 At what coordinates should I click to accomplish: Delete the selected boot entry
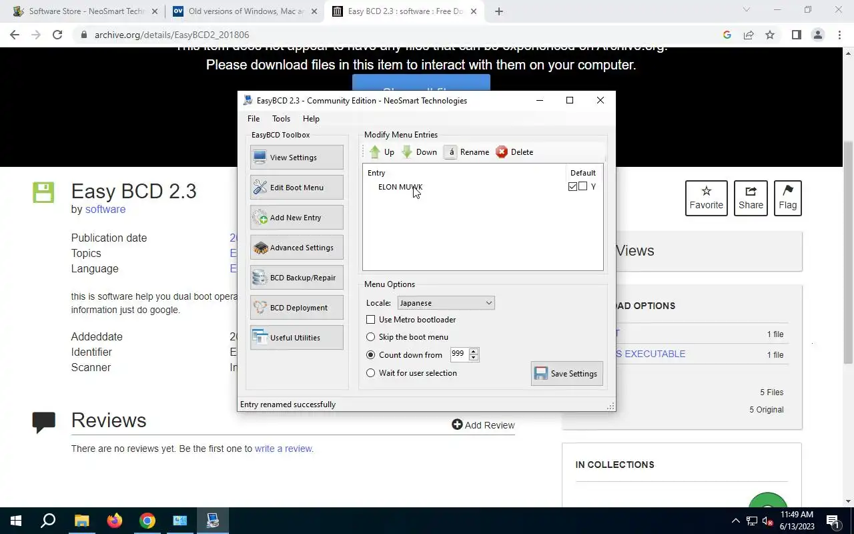coord(514,152)
